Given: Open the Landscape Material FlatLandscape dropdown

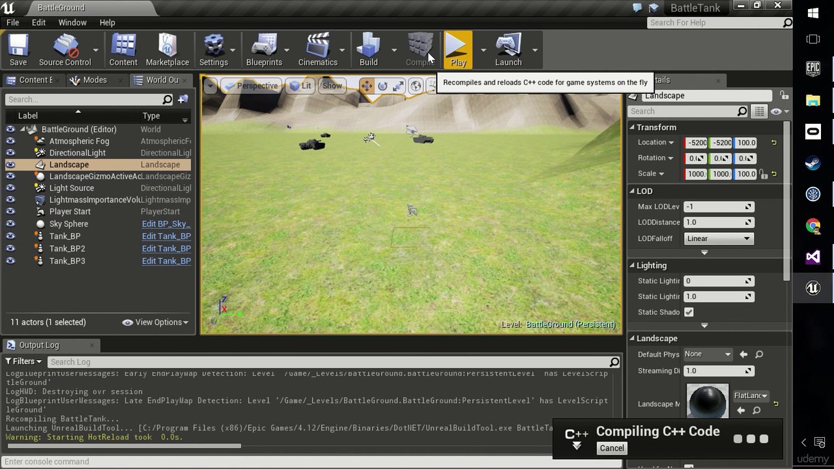Looking at the screenshot, I should pyautogui.click(x=751, y=396).
